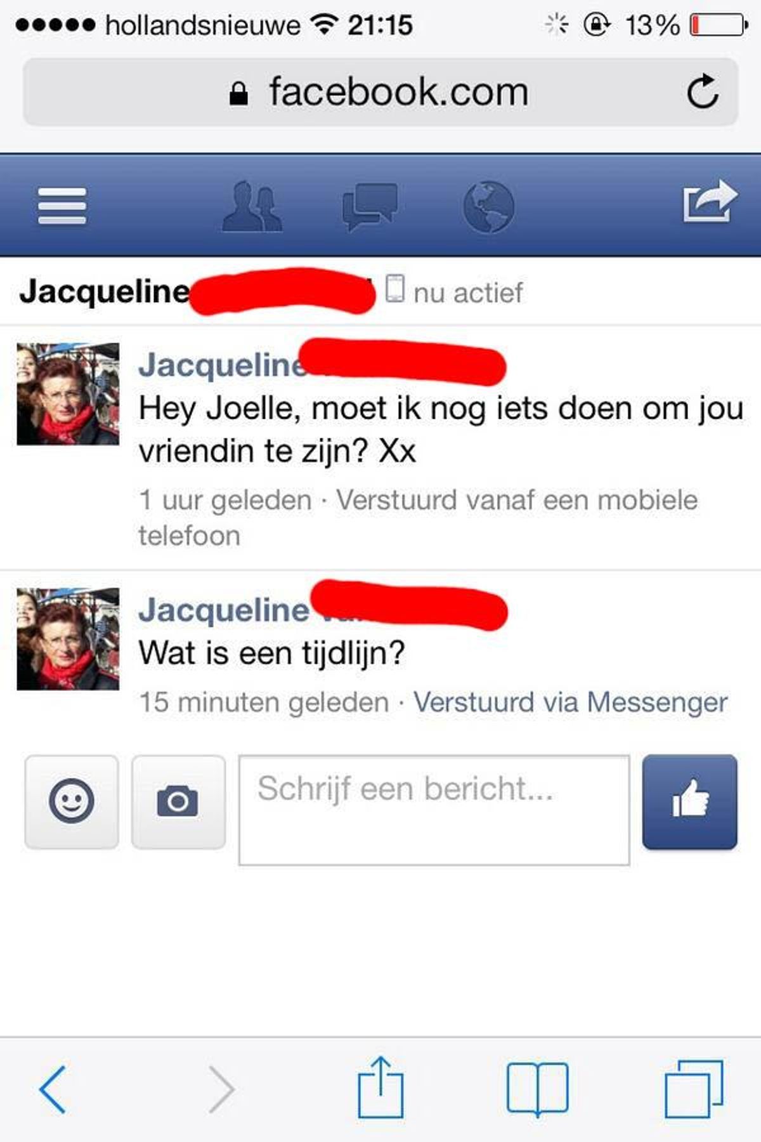The image size is (761, 1142).
Task: Go back with Safari's back arrow
Action: point(53,1089)
